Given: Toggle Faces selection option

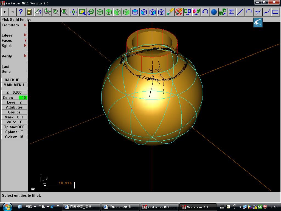Looking at the screenshot, I should [x=14, y=40].
